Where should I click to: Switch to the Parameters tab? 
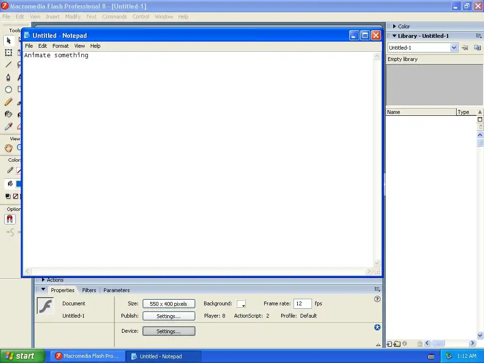point(116,290)
